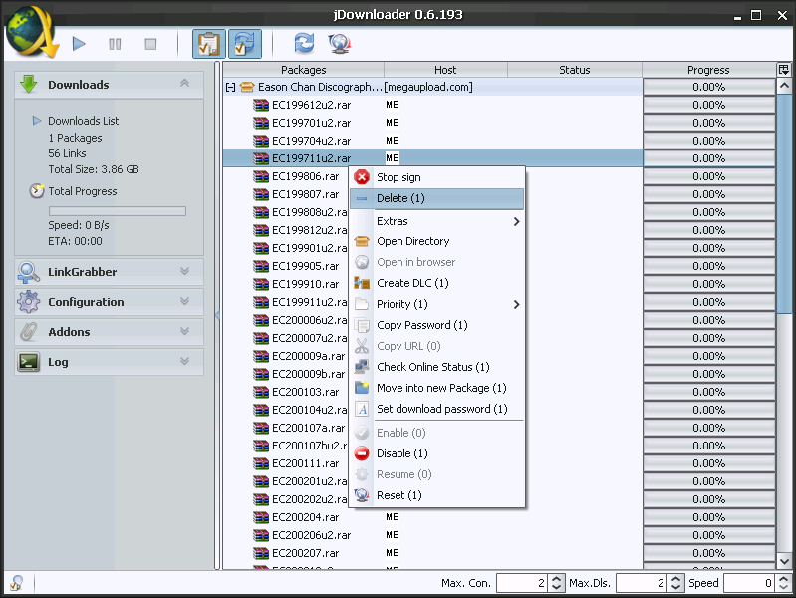Sort by the Progress column header

click(708, 70)
